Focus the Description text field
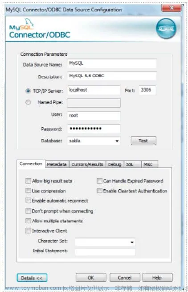 (x=112, y=76)
